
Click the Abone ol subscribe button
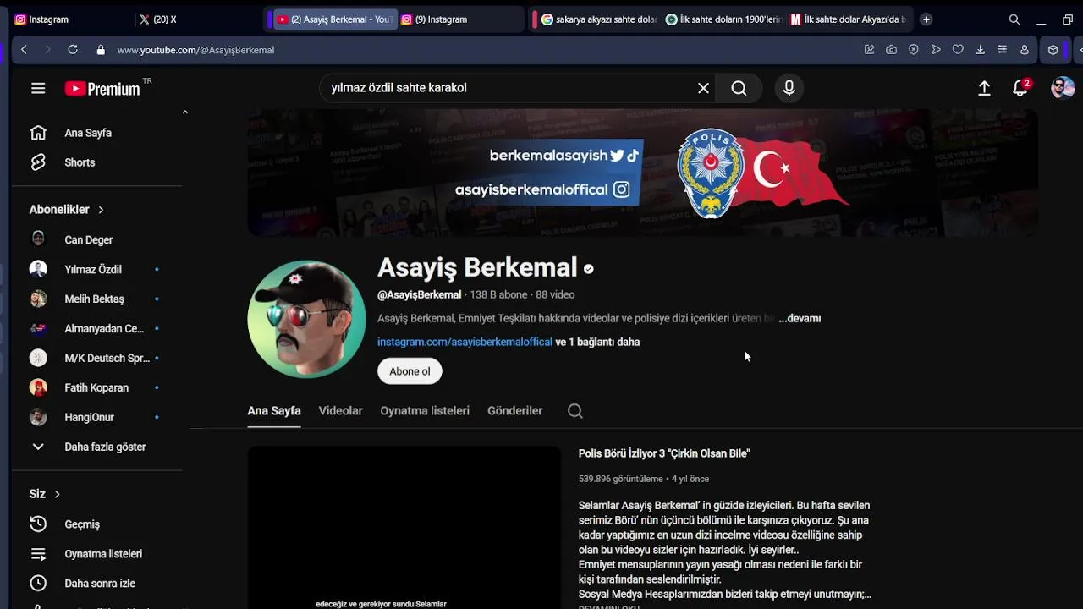point(410,371)
